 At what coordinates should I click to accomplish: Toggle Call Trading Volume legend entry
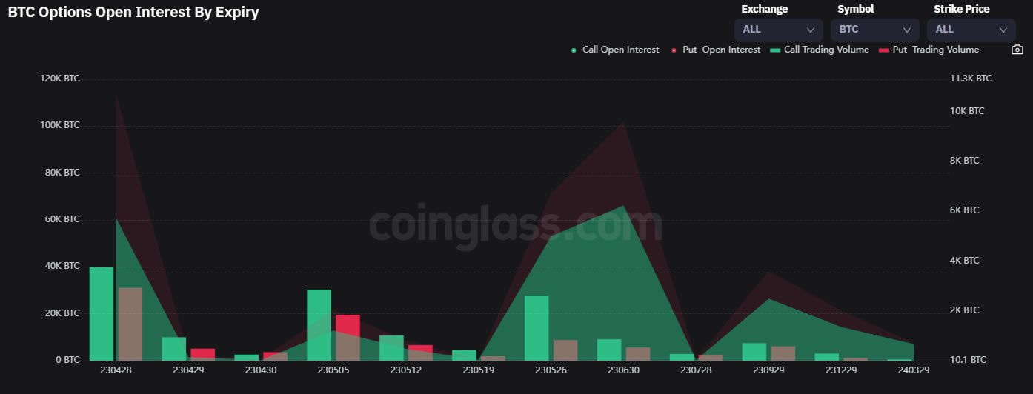pyautogui.click(x=819, y=50)
